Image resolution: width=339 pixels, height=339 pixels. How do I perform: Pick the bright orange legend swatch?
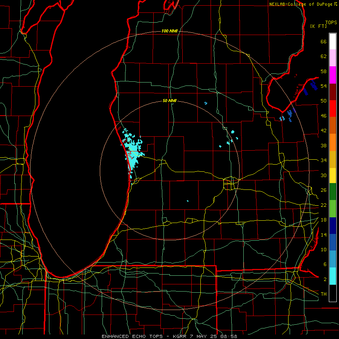click(x=333, y=142)
